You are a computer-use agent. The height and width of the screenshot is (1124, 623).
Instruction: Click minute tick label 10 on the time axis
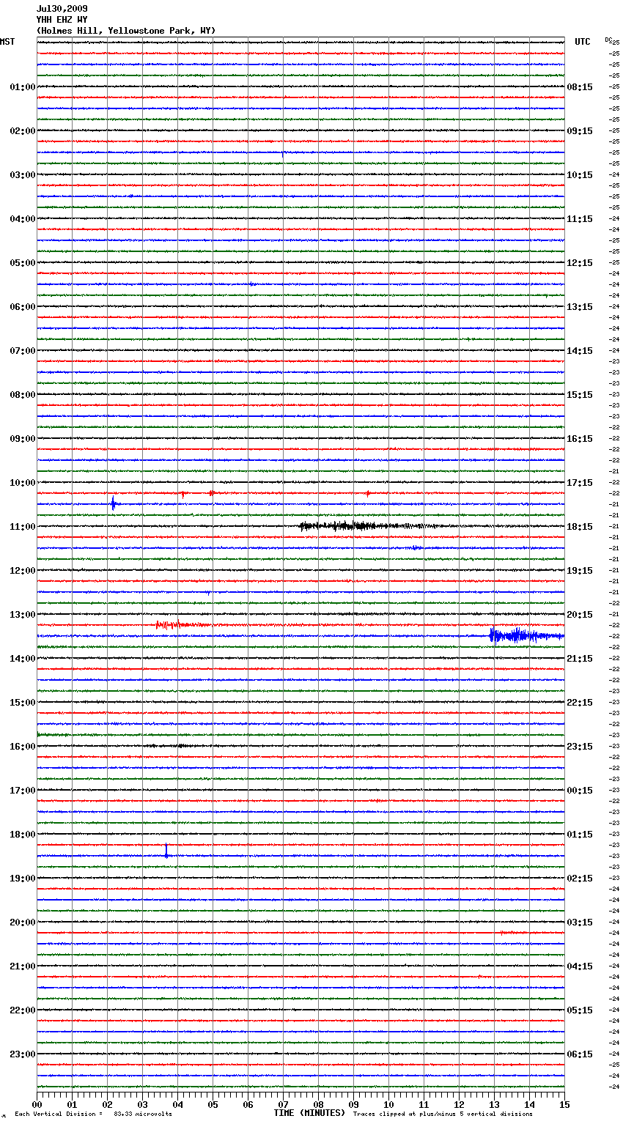click(388, 1105)
